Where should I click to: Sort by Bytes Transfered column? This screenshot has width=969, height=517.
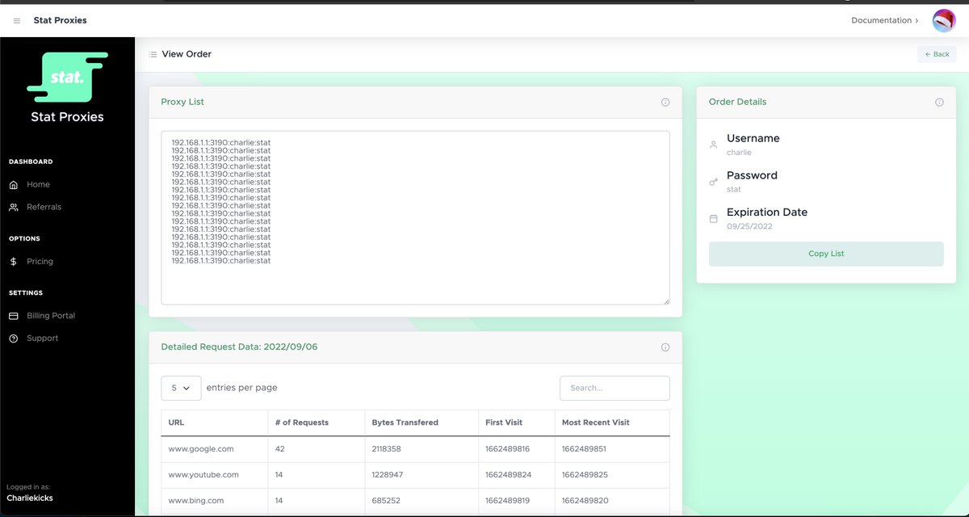[x=422, y=422]
